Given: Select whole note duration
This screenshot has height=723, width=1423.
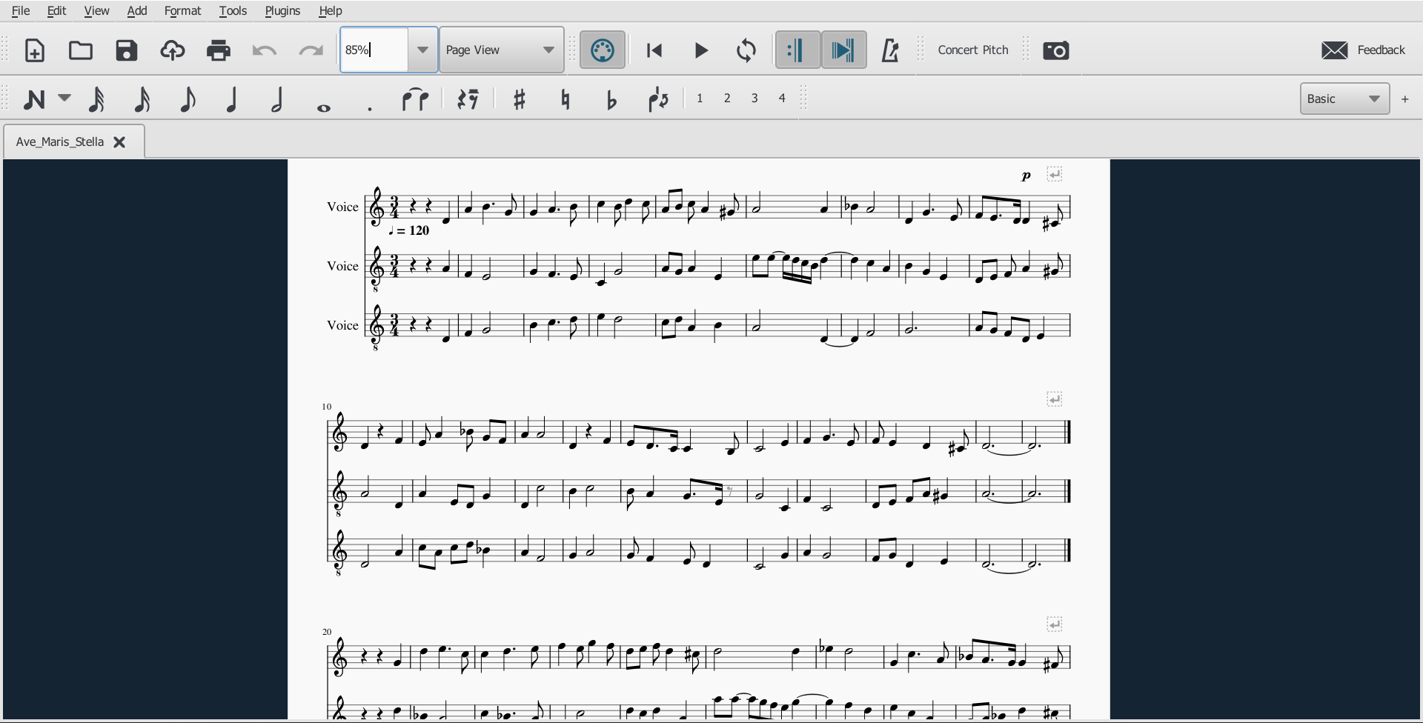Looking at the screenshot, I should 324,107.
